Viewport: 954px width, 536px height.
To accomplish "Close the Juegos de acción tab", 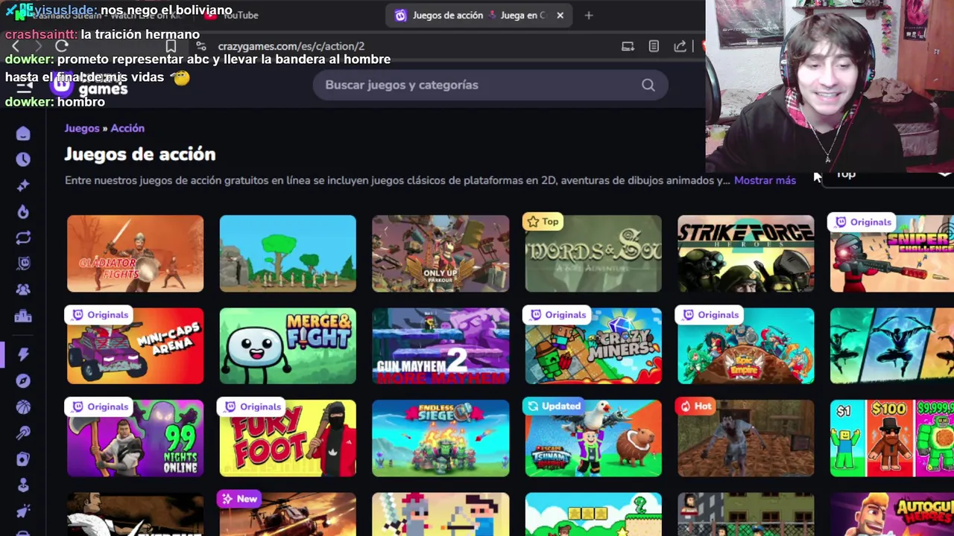I will (560, 15).
